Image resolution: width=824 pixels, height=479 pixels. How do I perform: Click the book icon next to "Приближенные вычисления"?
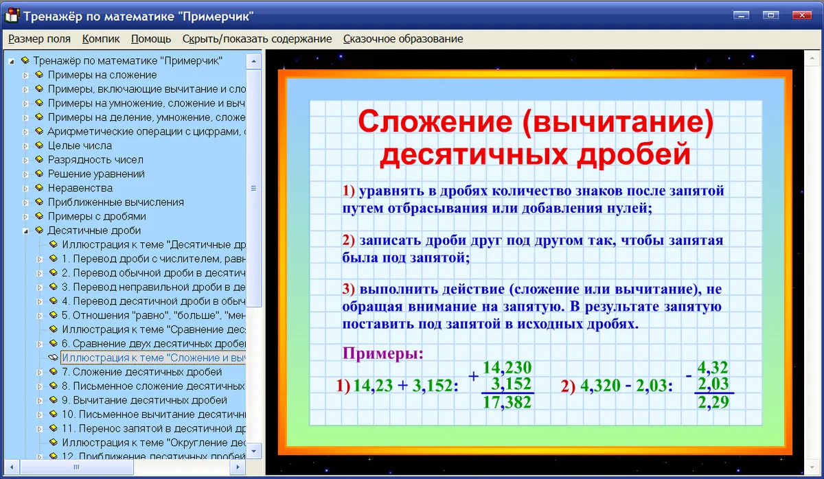[x=38, y=202]
